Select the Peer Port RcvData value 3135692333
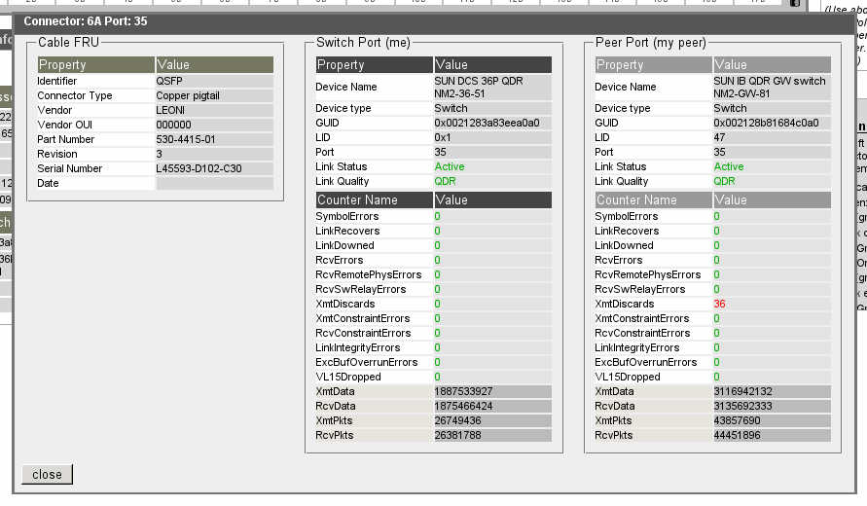Viewport: 867px width, 506px height. pos(742,406)
